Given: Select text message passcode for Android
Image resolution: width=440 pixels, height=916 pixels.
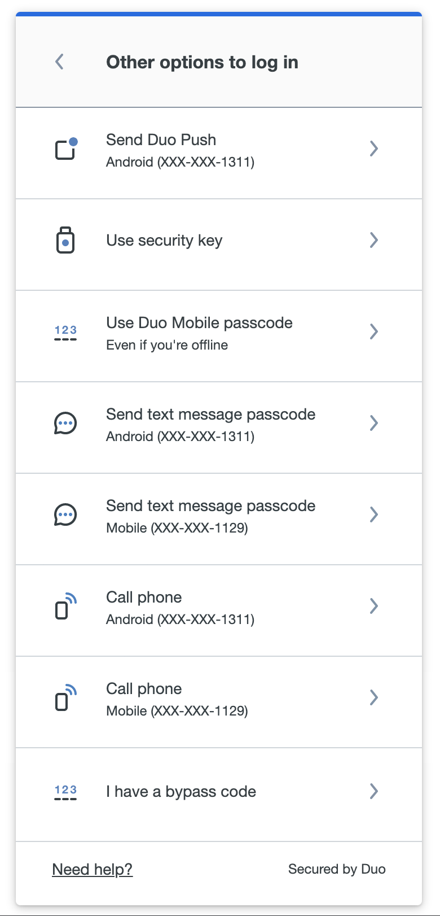Looking at the screenshot, I should [x=210, y=414].
